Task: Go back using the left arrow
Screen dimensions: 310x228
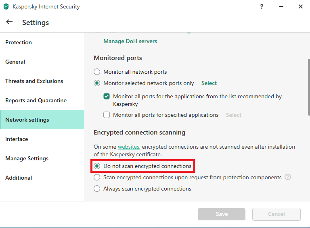Action: [x=9, y=22]
